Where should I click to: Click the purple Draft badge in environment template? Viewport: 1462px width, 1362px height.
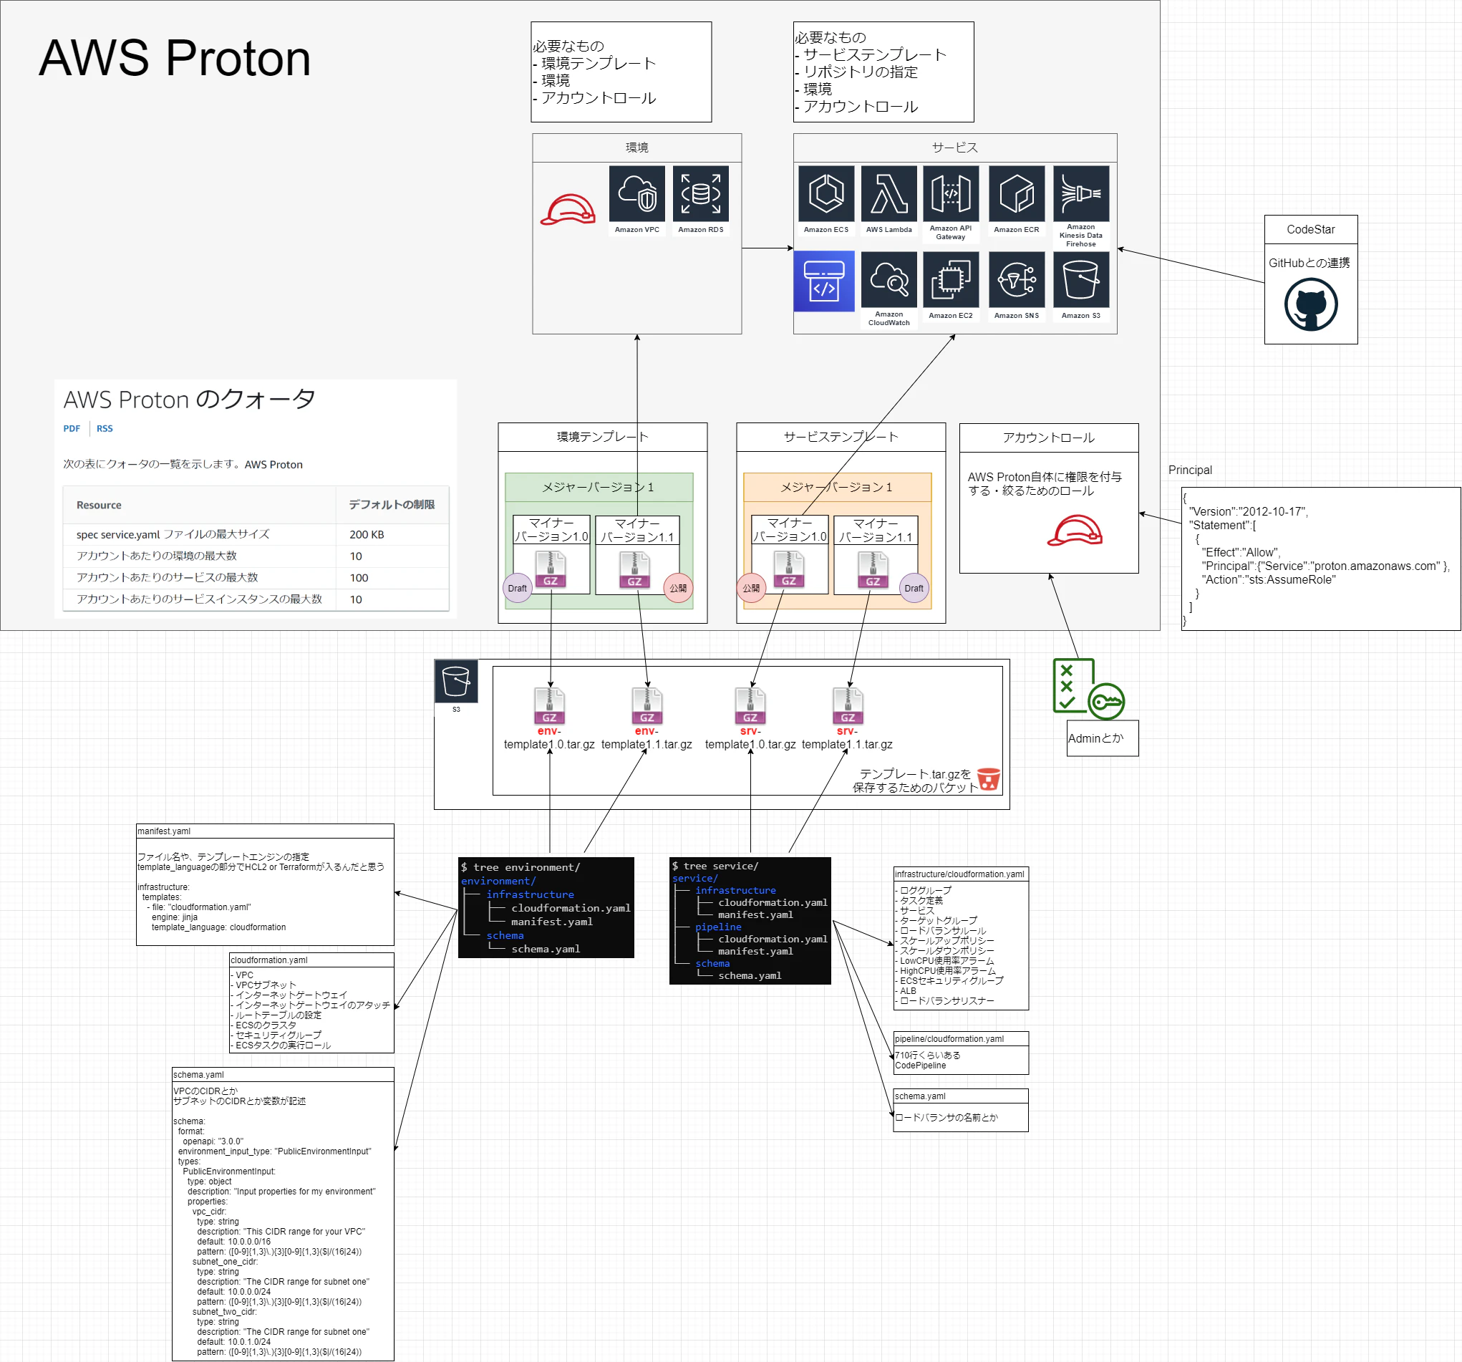(x=517, y=589)
